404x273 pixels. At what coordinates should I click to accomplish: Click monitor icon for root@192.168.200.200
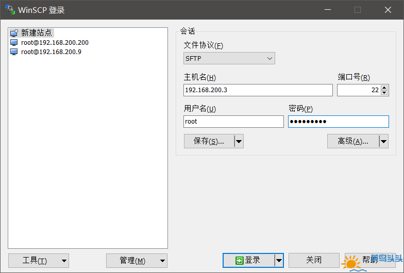tap(14, 43)
